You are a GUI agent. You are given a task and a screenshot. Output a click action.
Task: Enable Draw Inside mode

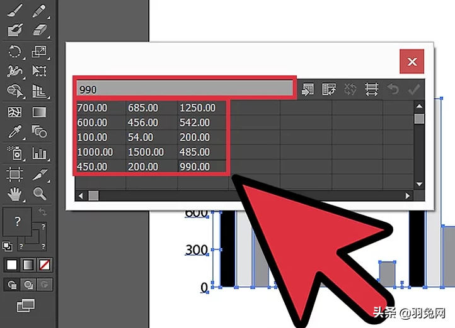click(44, 285)
